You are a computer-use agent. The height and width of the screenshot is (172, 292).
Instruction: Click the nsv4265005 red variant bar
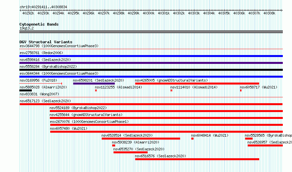pyautogui.click(x=197, y=84)
